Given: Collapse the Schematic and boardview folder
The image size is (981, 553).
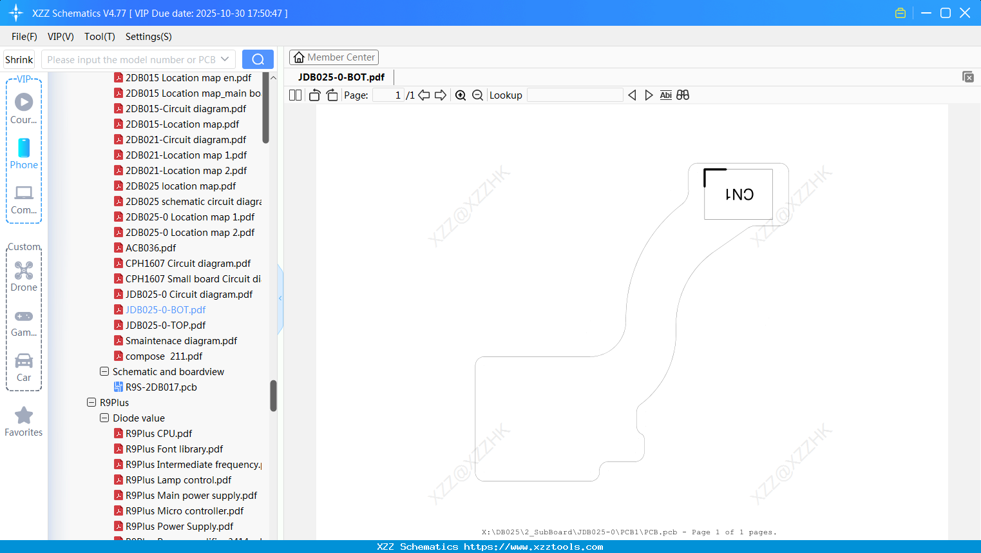Looking at the screenshot, I should 104,372.
